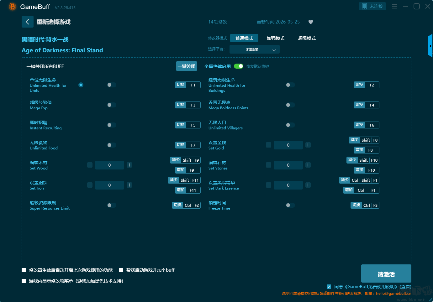
Task: Click Ctrl F2 hotkey for Super Resources Limit
Action: [186, 205]
